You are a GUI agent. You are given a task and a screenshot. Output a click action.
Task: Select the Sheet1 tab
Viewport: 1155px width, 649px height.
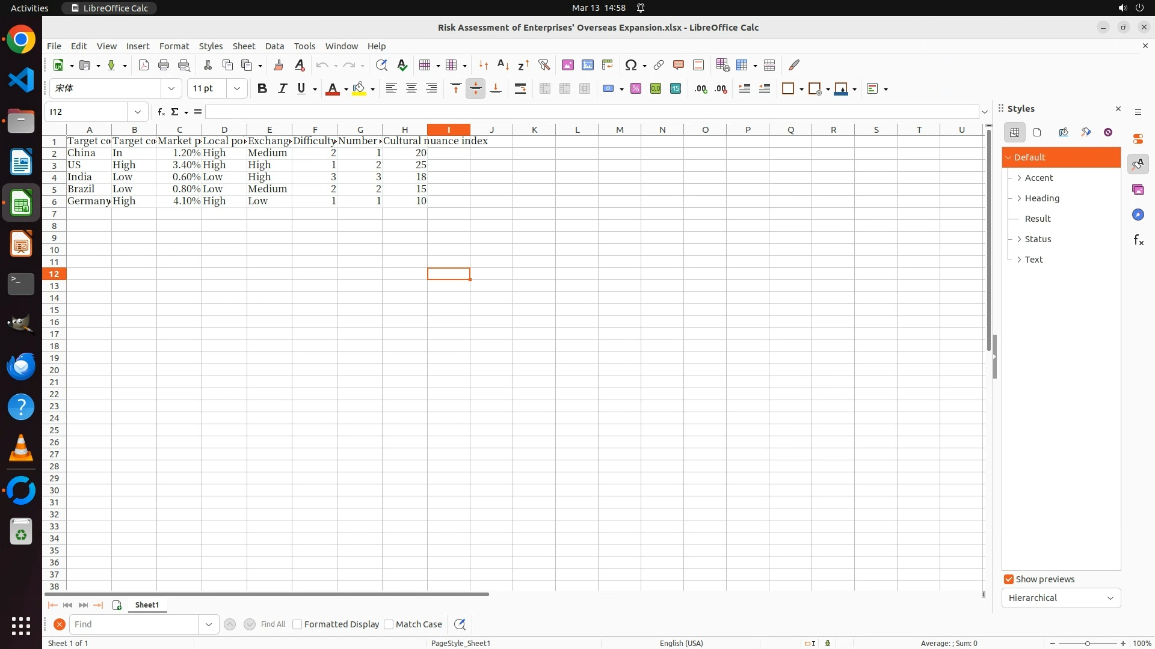pos(147,605)
